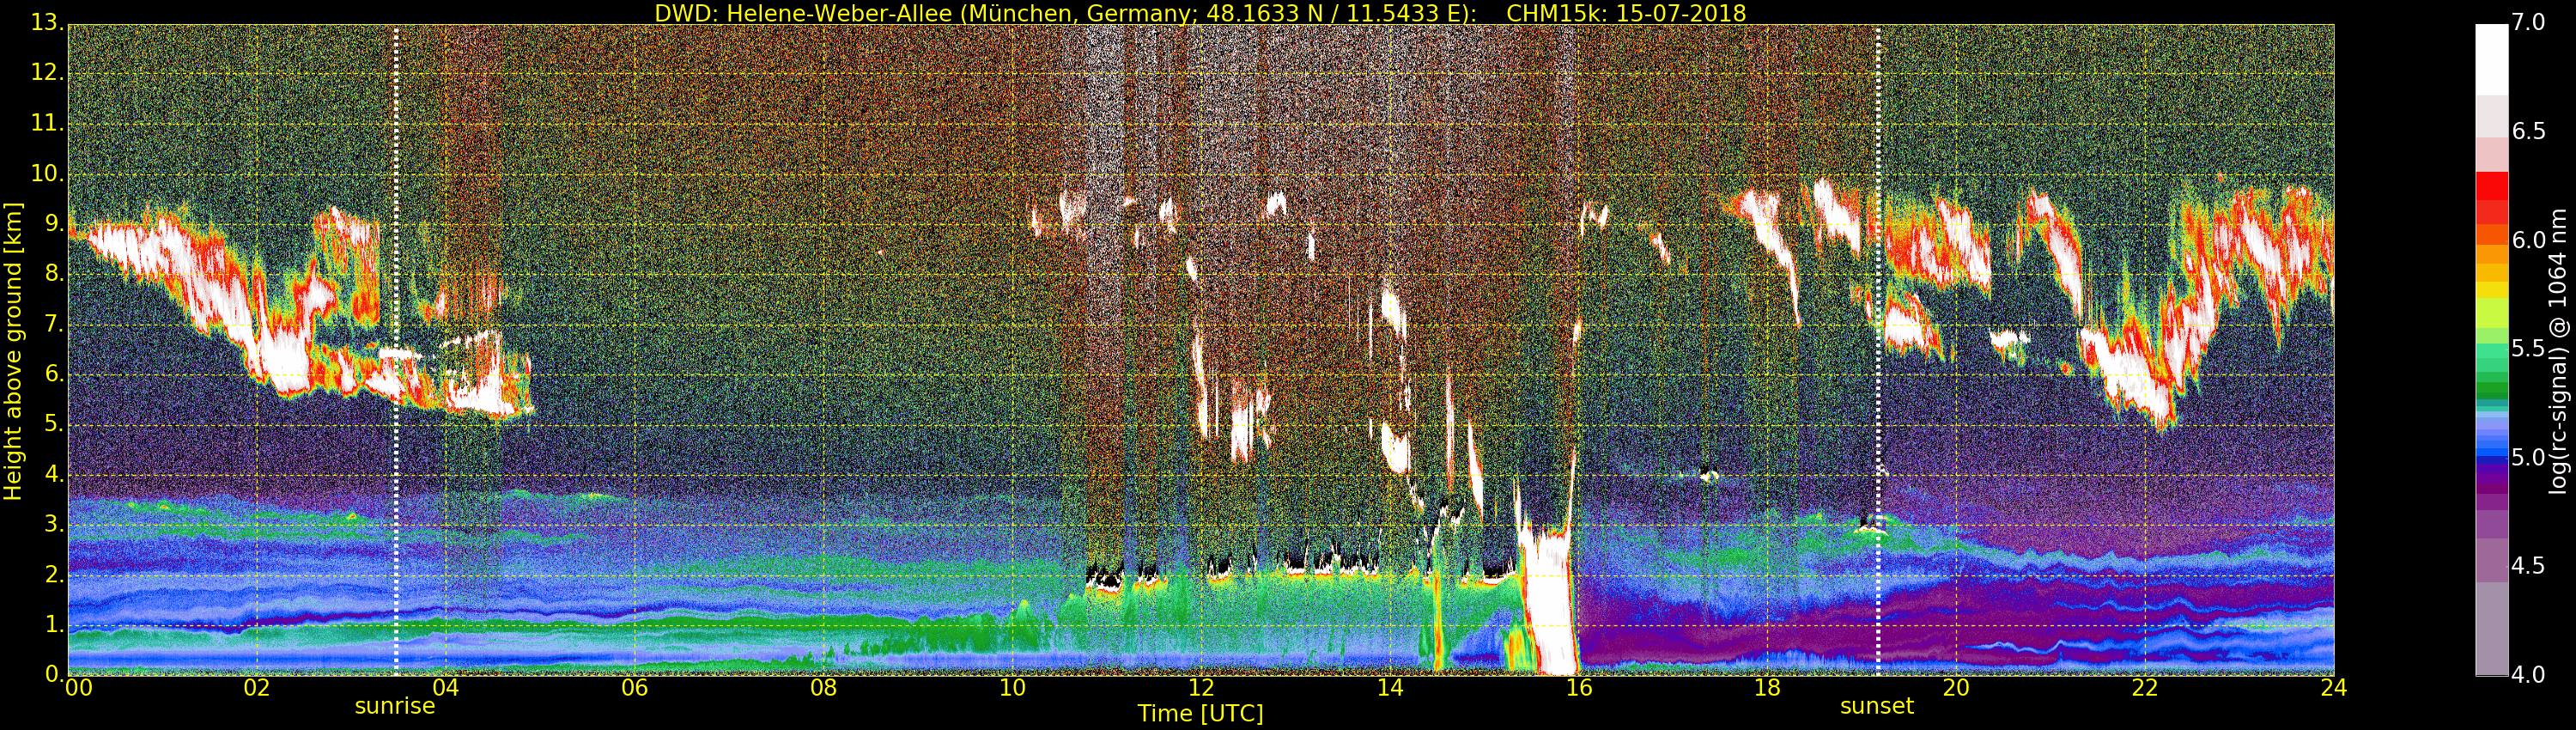Click the time axis tick label 00
Screen dimensions: 2576x730
78,688
